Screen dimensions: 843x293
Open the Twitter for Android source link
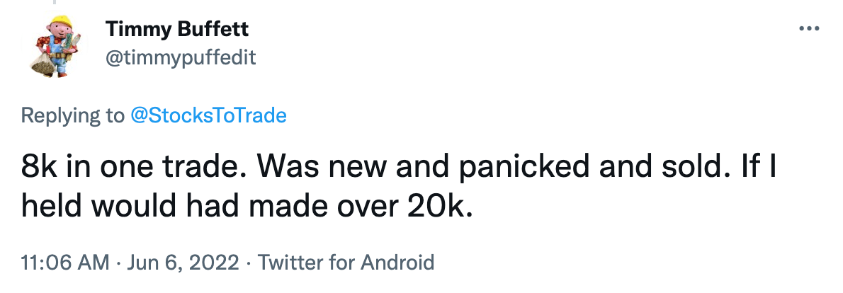[346, 263]
